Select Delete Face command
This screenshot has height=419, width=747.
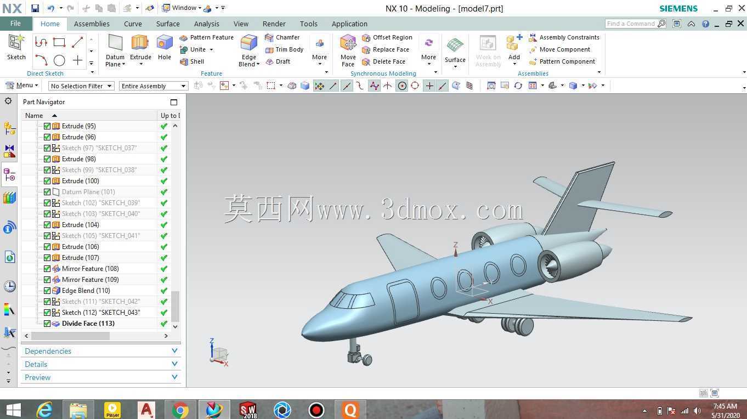click(x=384, y=61)
